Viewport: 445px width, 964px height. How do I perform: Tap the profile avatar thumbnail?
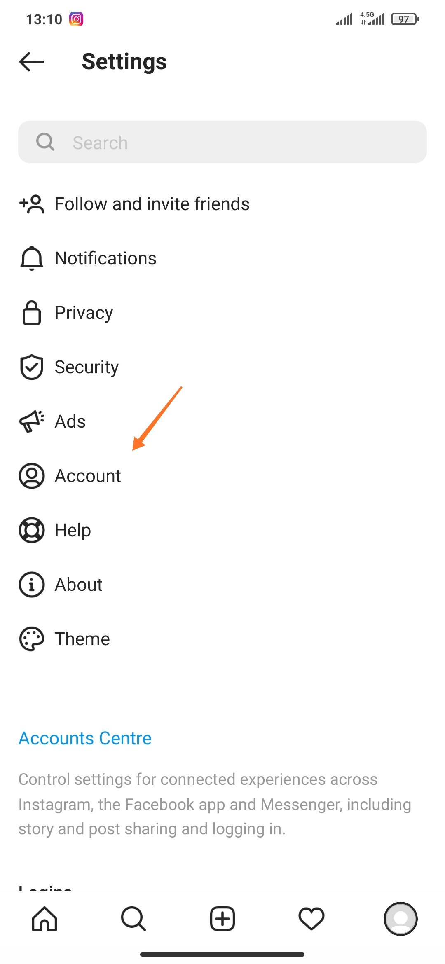pyautogui.click(x=400, y=919)
